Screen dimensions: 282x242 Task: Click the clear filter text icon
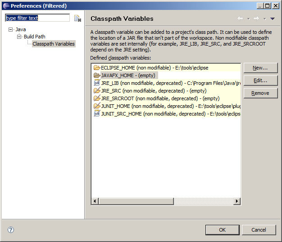(x=77, y=19)
